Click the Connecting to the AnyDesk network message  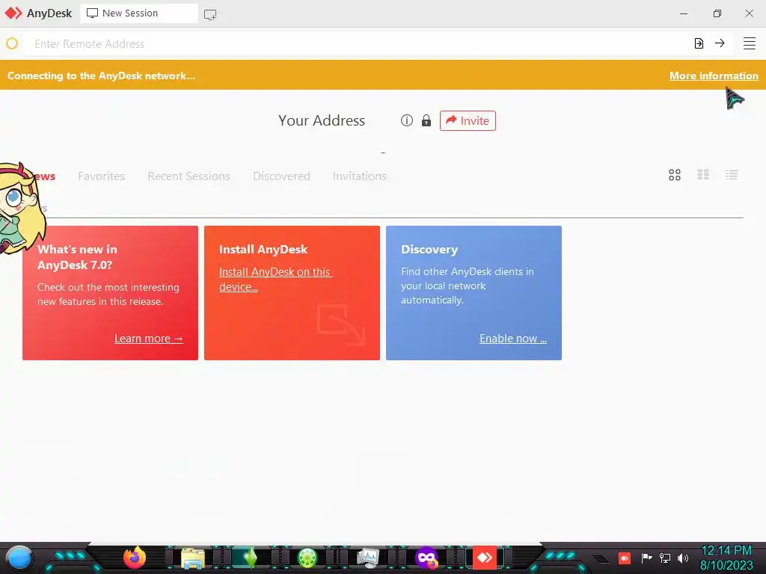coord(101,75)
